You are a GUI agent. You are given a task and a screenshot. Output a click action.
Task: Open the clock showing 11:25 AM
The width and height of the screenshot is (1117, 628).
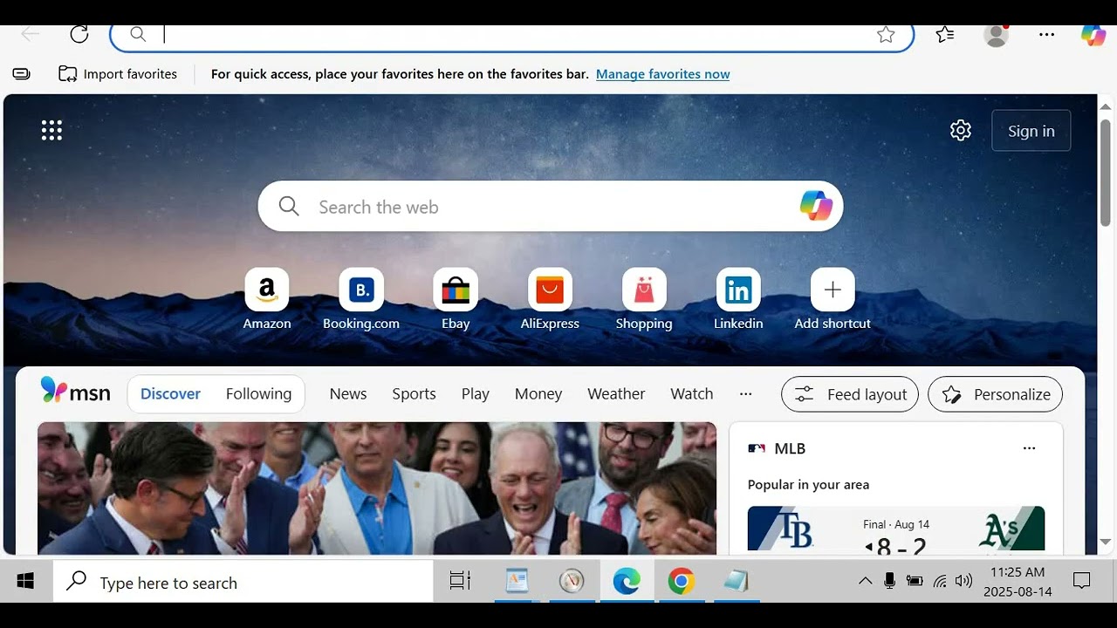(x=1018, y=582)
